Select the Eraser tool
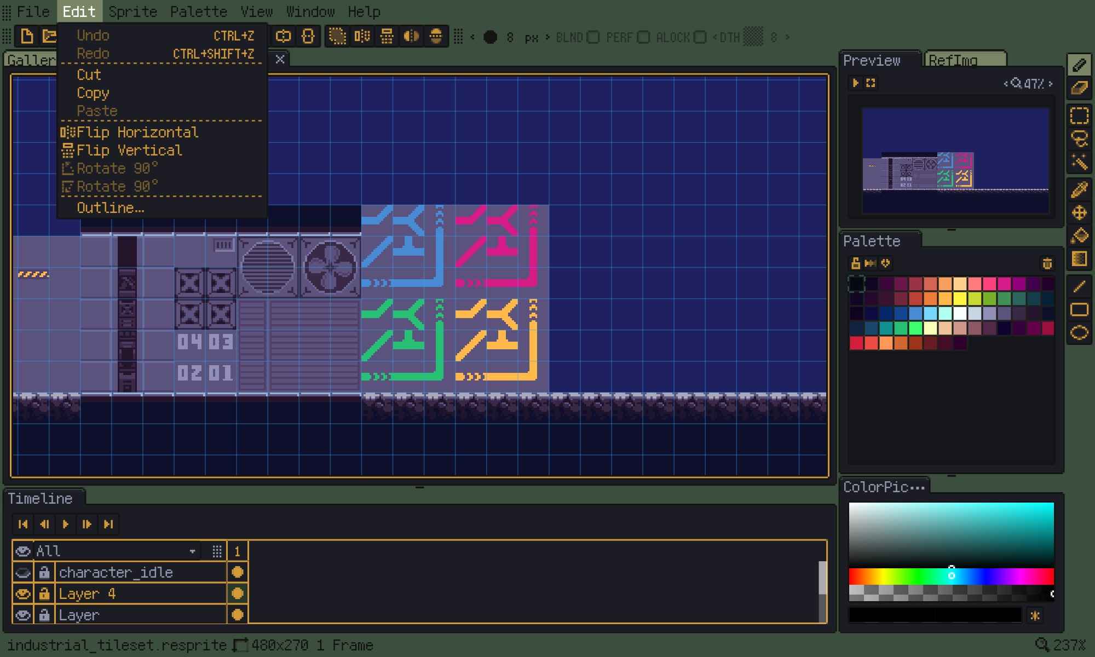This screenshot has width=1095, height=657. coord(1079,88)
